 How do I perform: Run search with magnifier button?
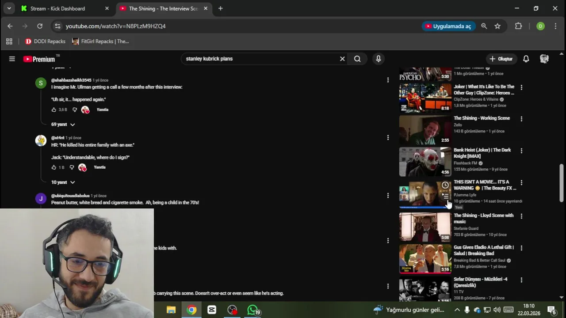[357, 59]
